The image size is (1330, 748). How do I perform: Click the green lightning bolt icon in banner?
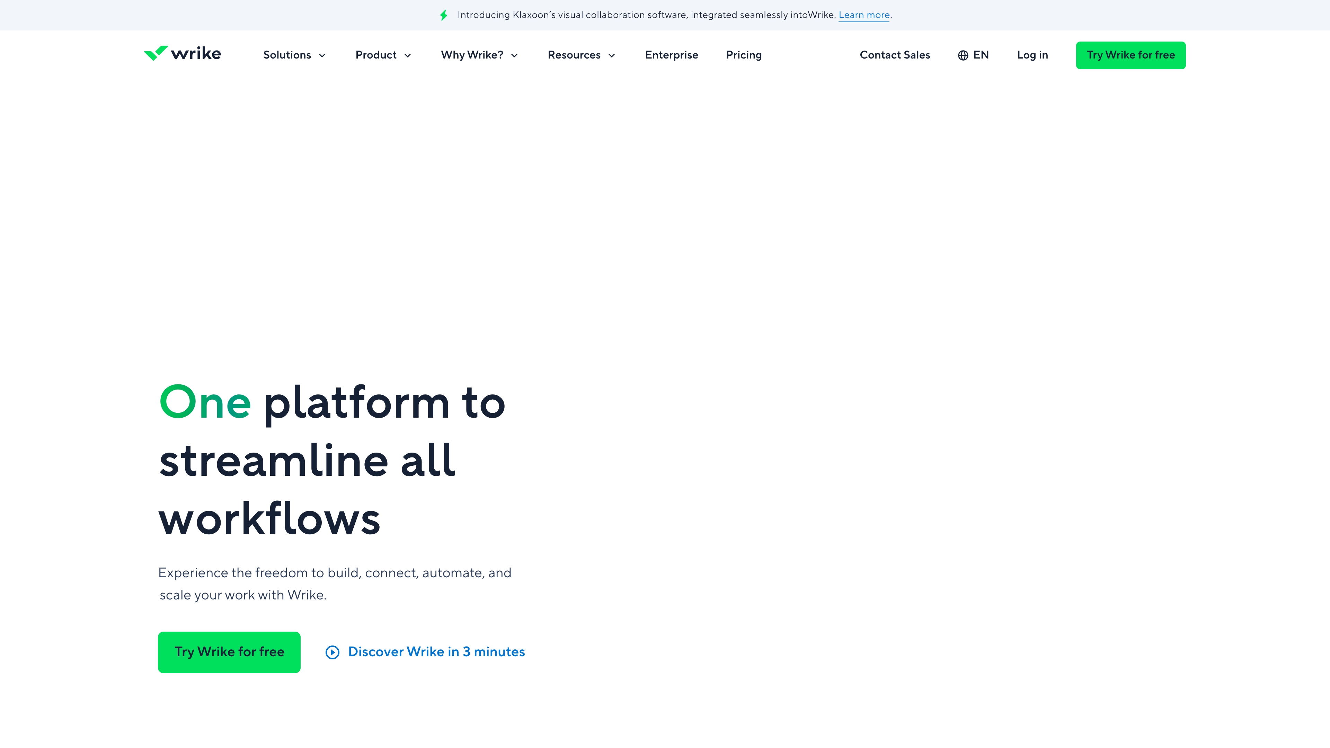tap(443, 15)
